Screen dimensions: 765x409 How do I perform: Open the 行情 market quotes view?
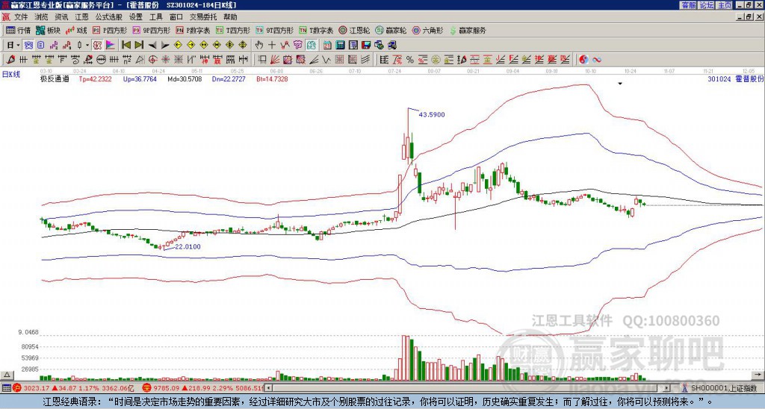pyautogui.click(x=18, y=30)
